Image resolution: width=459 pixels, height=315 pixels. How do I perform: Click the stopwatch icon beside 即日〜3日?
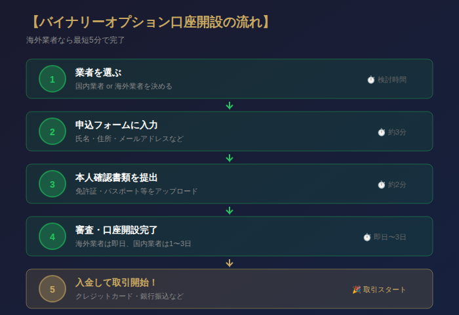[x=367, y=237]
